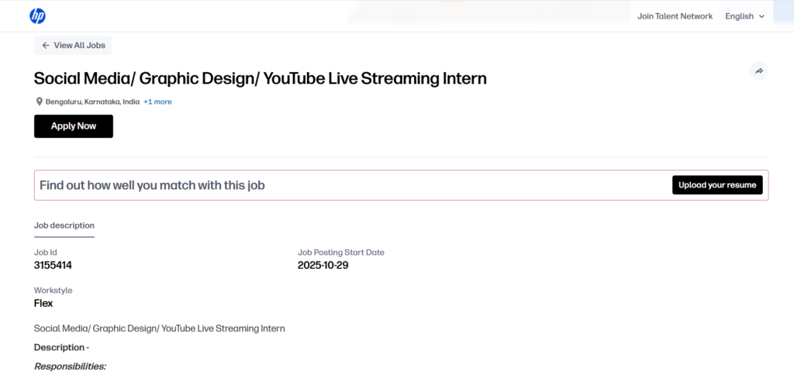Click the Description - label
794x375 pixels.
pyautogui.click(x=61, y=347)
